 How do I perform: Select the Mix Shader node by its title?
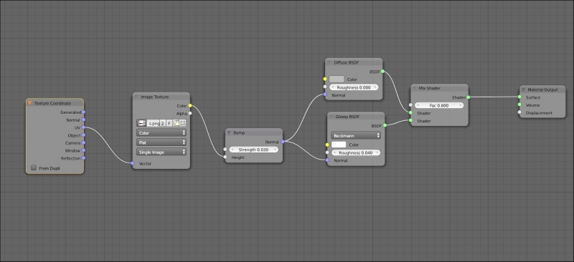tap(430, 88)
